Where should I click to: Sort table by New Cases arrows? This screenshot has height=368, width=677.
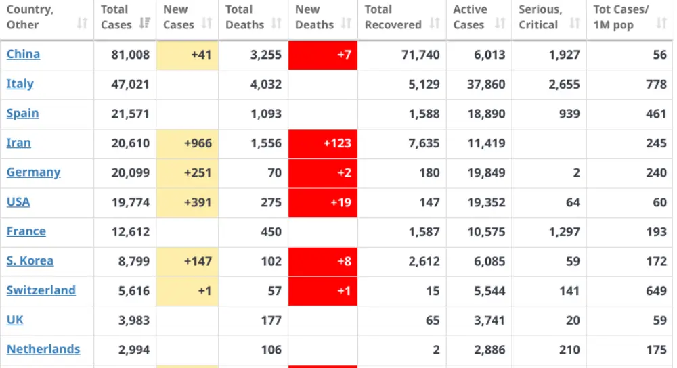pos(206,23)
